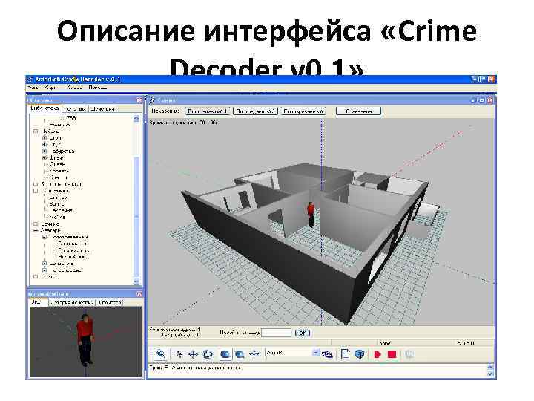Switch to the История объекта tab
The height and width of the screenshot is (401, 534).
(x=71, y=302)
